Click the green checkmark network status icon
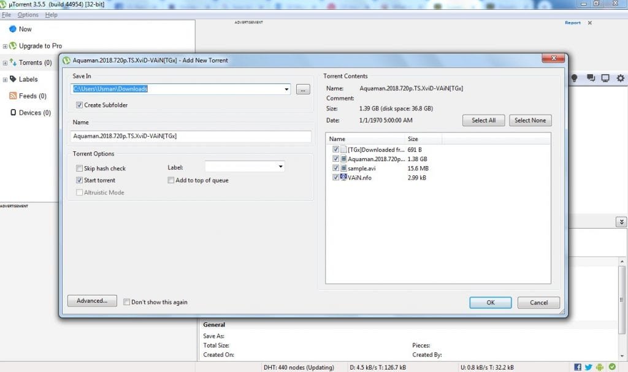The width and height of the screenshot is (628, 372). 611,367
